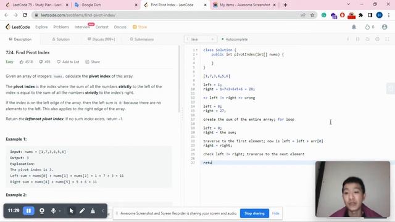Reload the page
395x222 pixels.
click(x=25, y=15)
